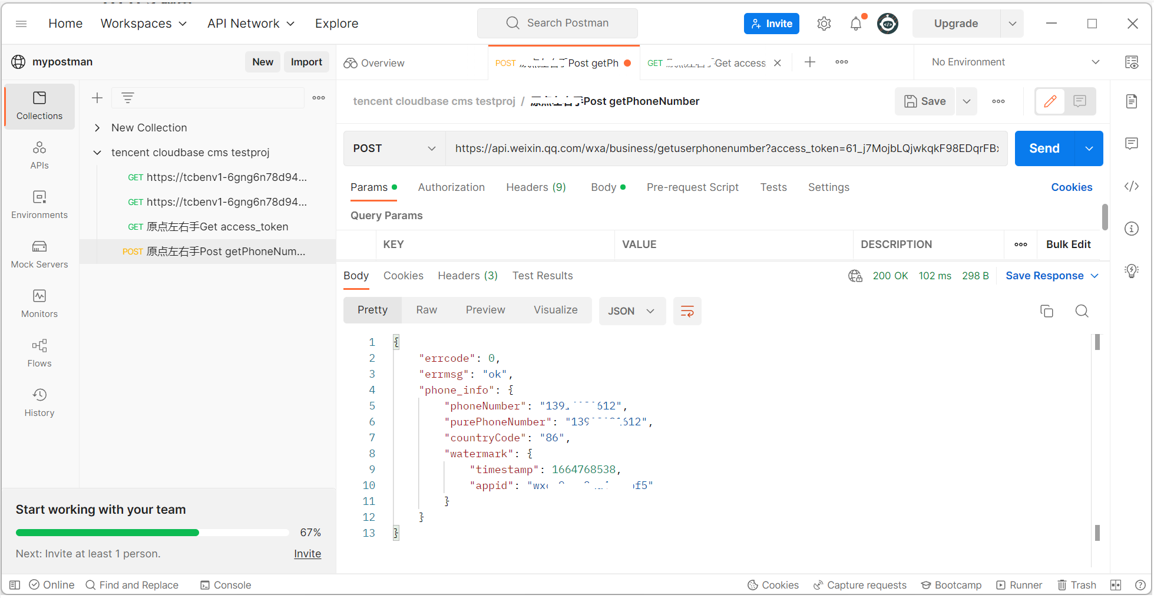Screen dimensions: 1154x598
Task: Close the Get access request tab
Action: click(778, 63)
